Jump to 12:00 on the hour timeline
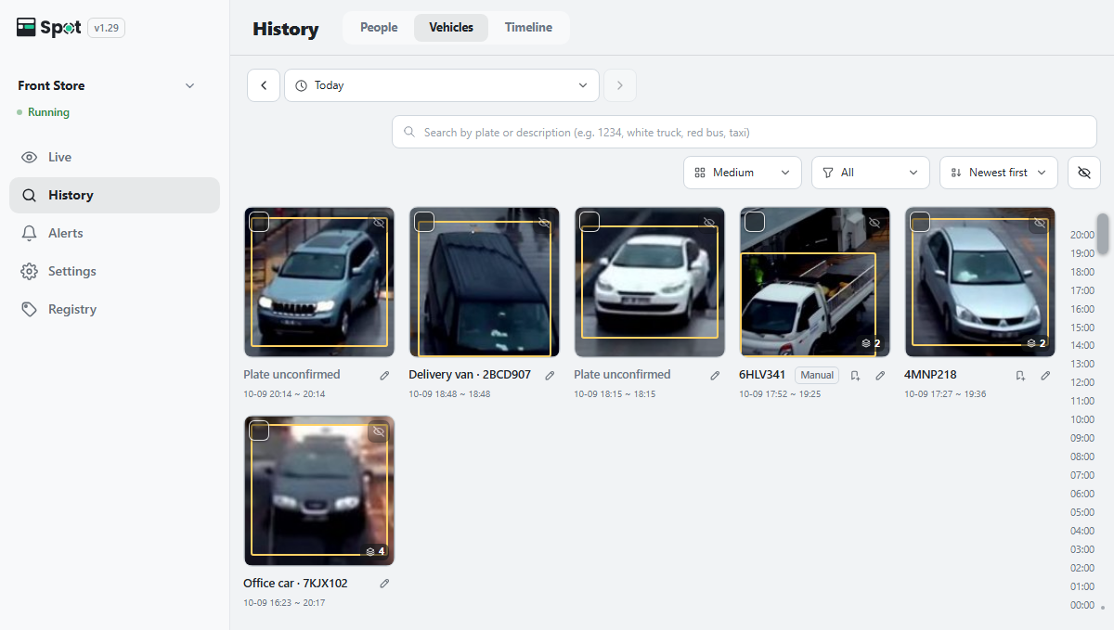 (1082, 383)
